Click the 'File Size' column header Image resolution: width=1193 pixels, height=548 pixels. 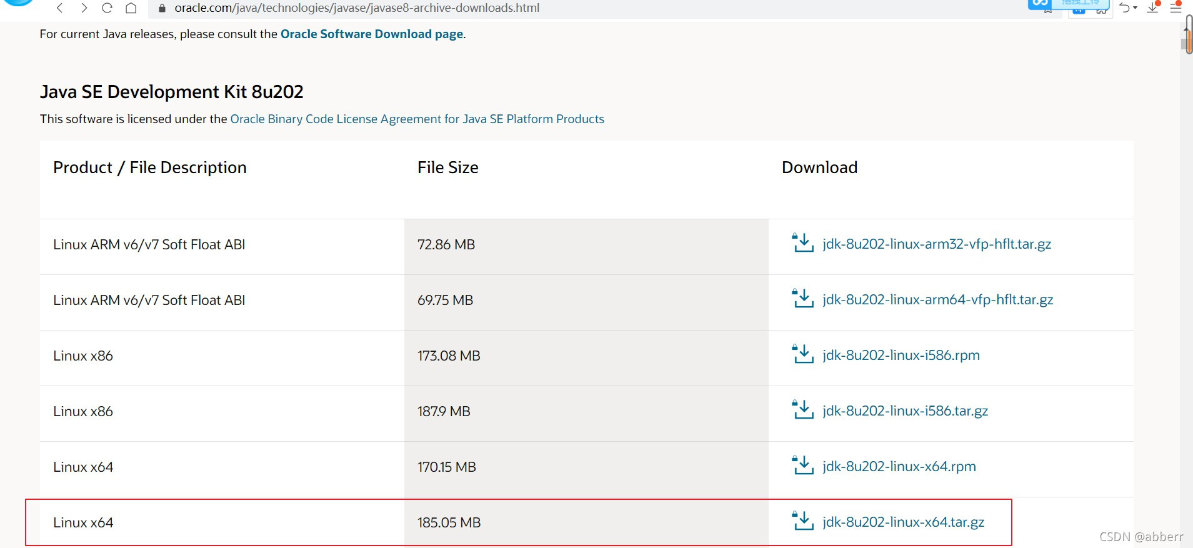[x=448, y=167]
